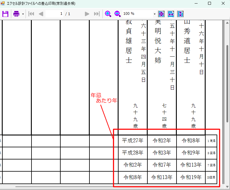Viewport: 230px width, 190px height.
Task: Click the printer icon to print
Action: [16, 14]
